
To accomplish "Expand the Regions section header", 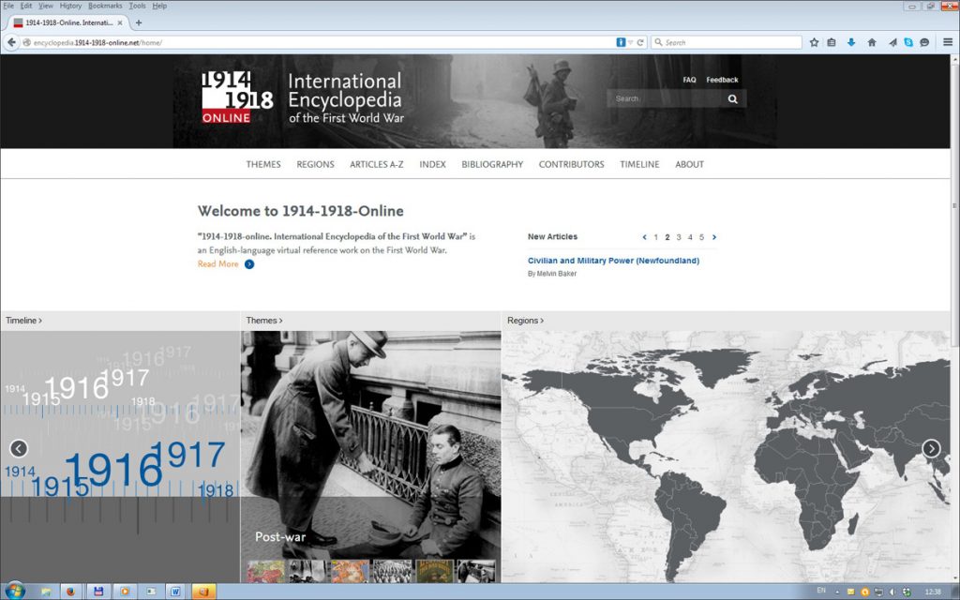I will pyautogui.click(x=525, y=321).
